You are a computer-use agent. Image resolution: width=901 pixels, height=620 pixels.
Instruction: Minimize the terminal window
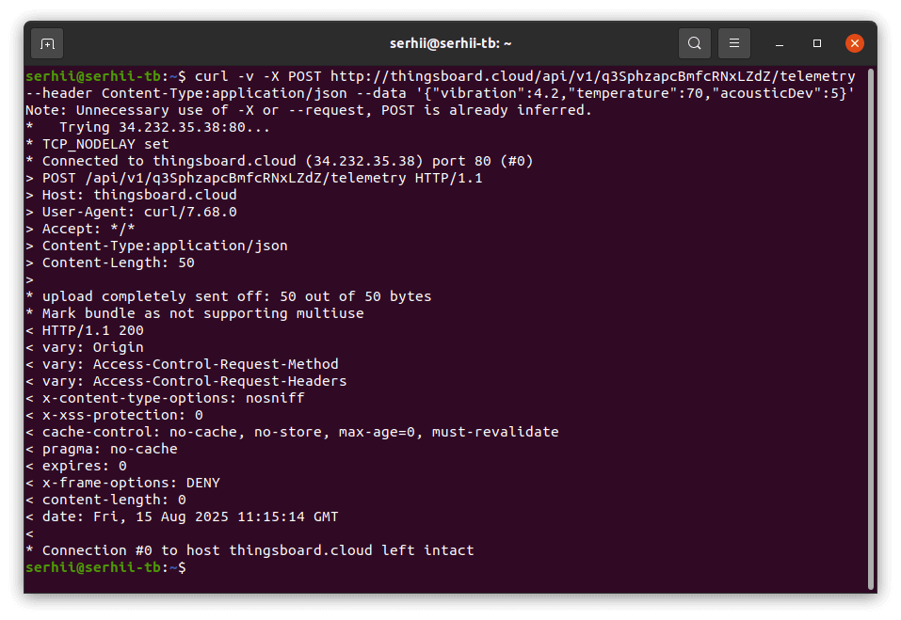pyautogui.click(x=780, y=43)
